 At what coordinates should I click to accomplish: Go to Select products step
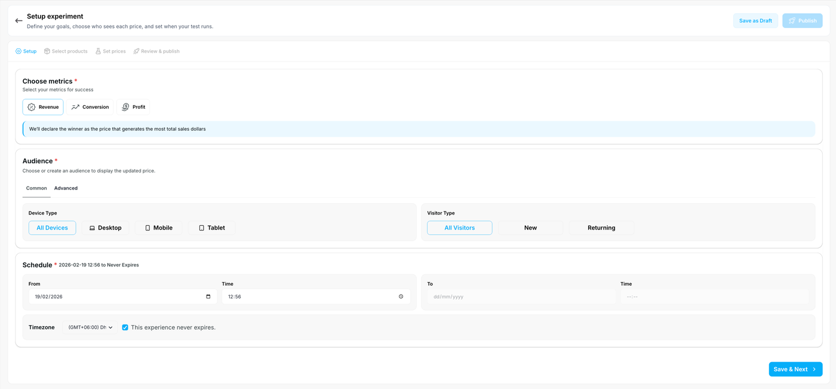[66, 51]
